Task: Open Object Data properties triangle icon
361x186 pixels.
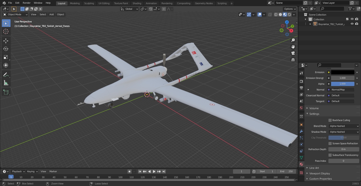Action: 301,158
